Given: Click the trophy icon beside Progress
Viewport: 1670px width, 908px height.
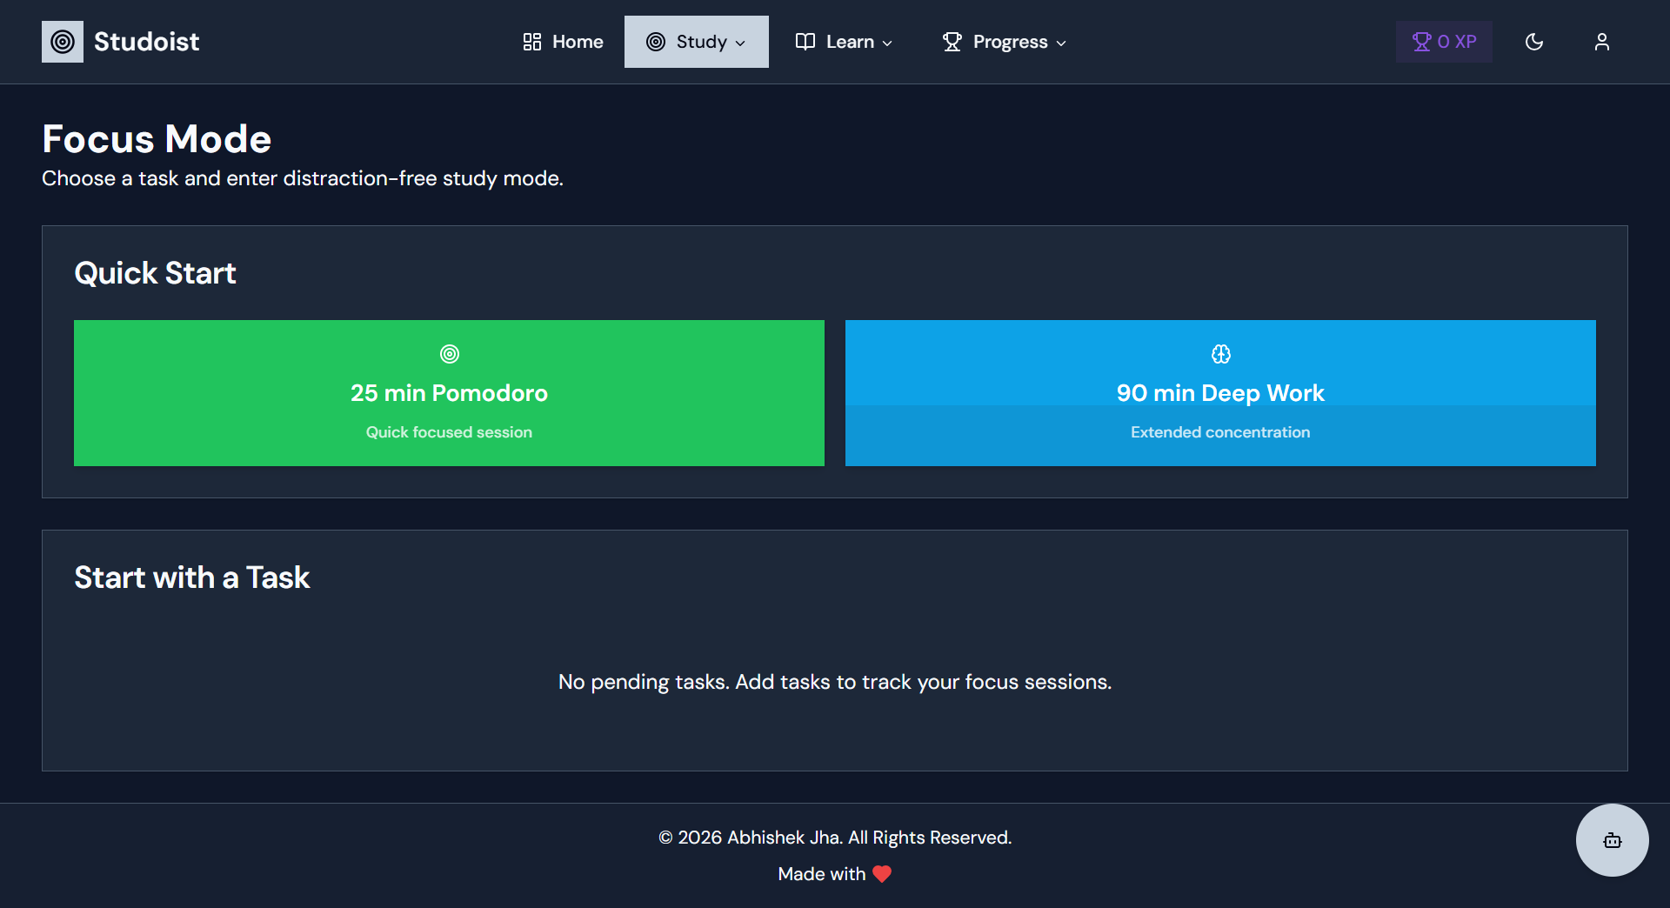Looking at the screenshot, I should [x=952, y=41].
